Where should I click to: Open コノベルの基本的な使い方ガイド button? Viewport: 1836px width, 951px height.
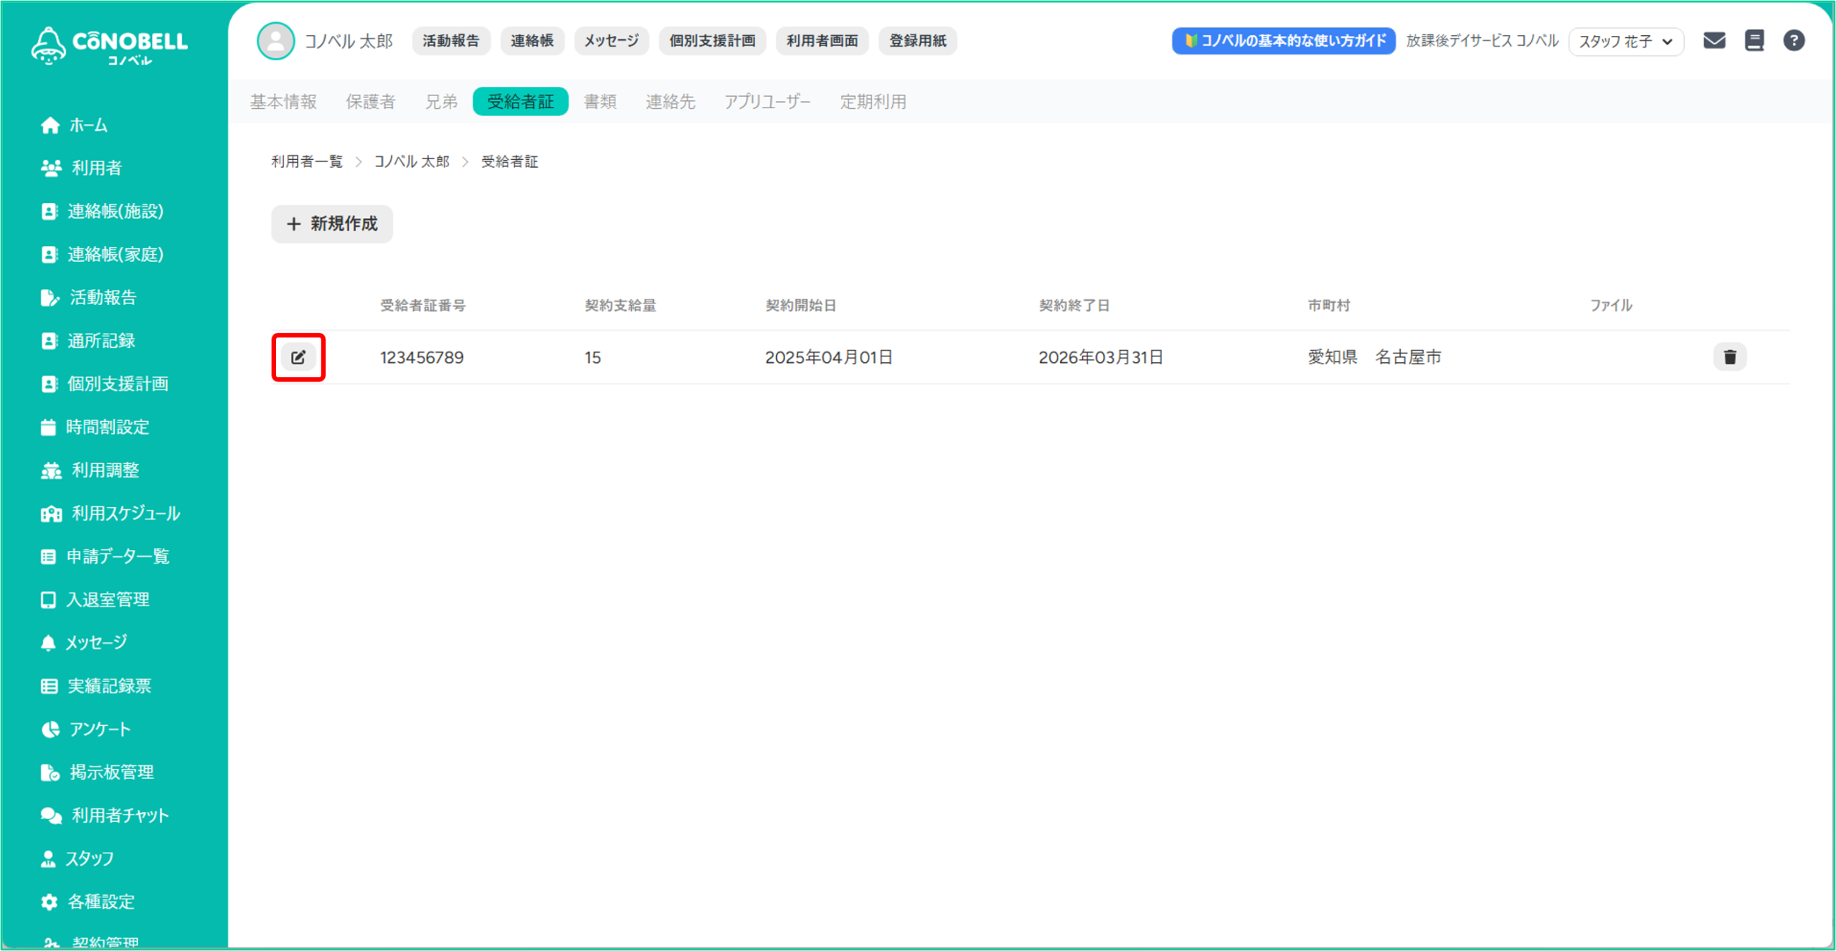[1283, 41]
